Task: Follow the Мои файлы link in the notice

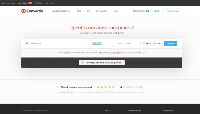Action: pyautogui.click(x=115, y=53)
